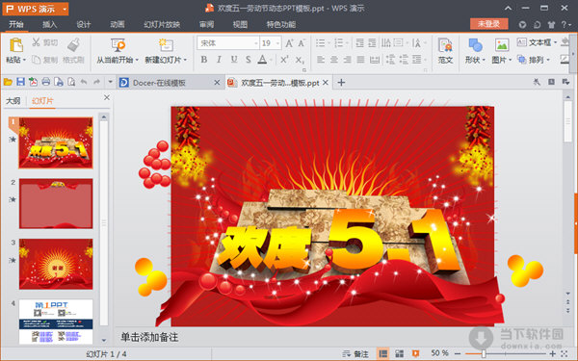The width and height of the screenshot is (578, 361).
Task: Click the Cut (剪切) scissors icon
Action: [x=36, y=42]
